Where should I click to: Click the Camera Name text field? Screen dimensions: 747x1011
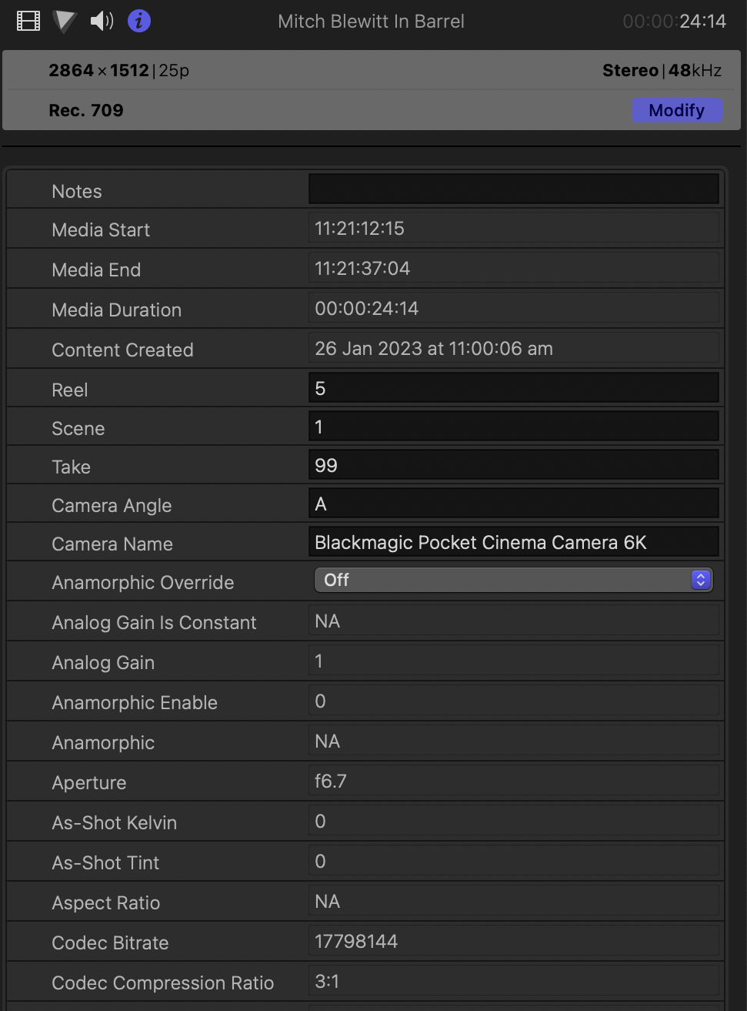513,542
